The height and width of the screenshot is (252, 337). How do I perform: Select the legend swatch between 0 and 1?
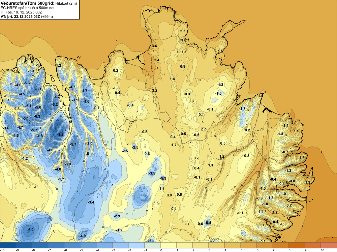coord(168,245)
